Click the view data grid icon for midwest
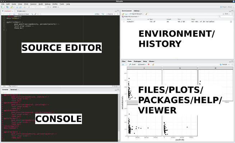The image size is (235, 143). pos(231,21)
